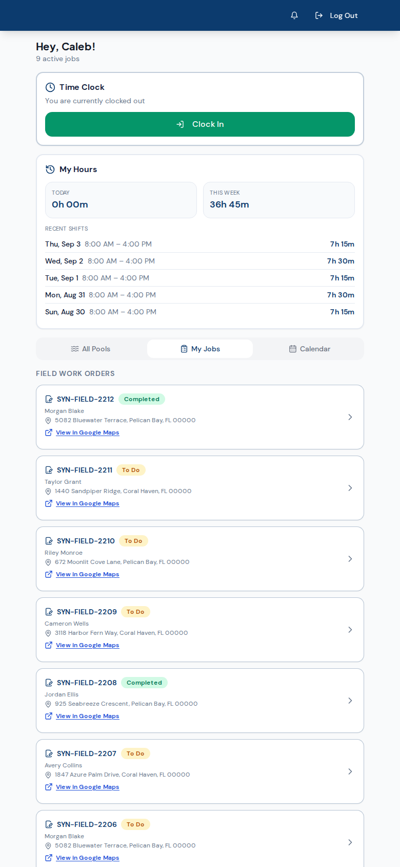The image size is (400, 867).
Task: Click the THIS WEEK 36h 45m box
Action: tap(279, 200)
